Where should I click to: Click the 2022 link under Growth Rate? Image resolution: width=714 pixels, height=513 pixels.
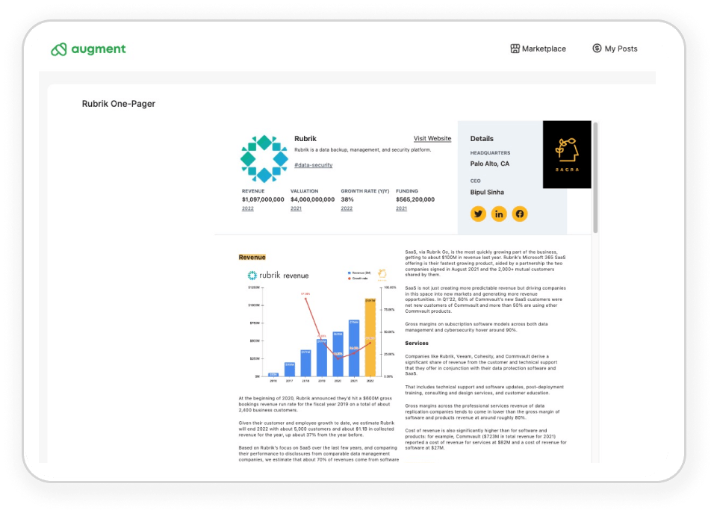(x=347, y=208)
